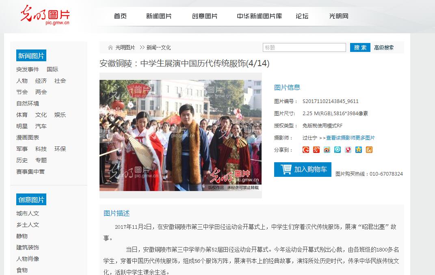Open the 高级搜索 link
The height and width of the screenshot is (275, 435).
(x=384, y=47)
